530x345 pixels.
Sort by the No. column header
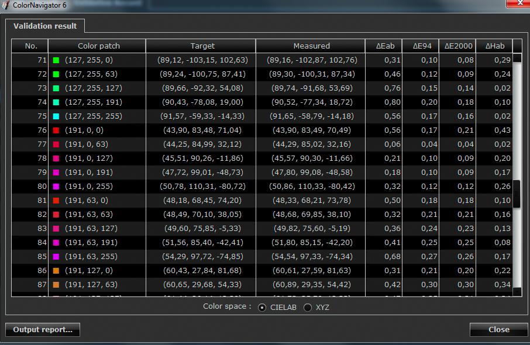pyautogui.click(x=30, y=46)
